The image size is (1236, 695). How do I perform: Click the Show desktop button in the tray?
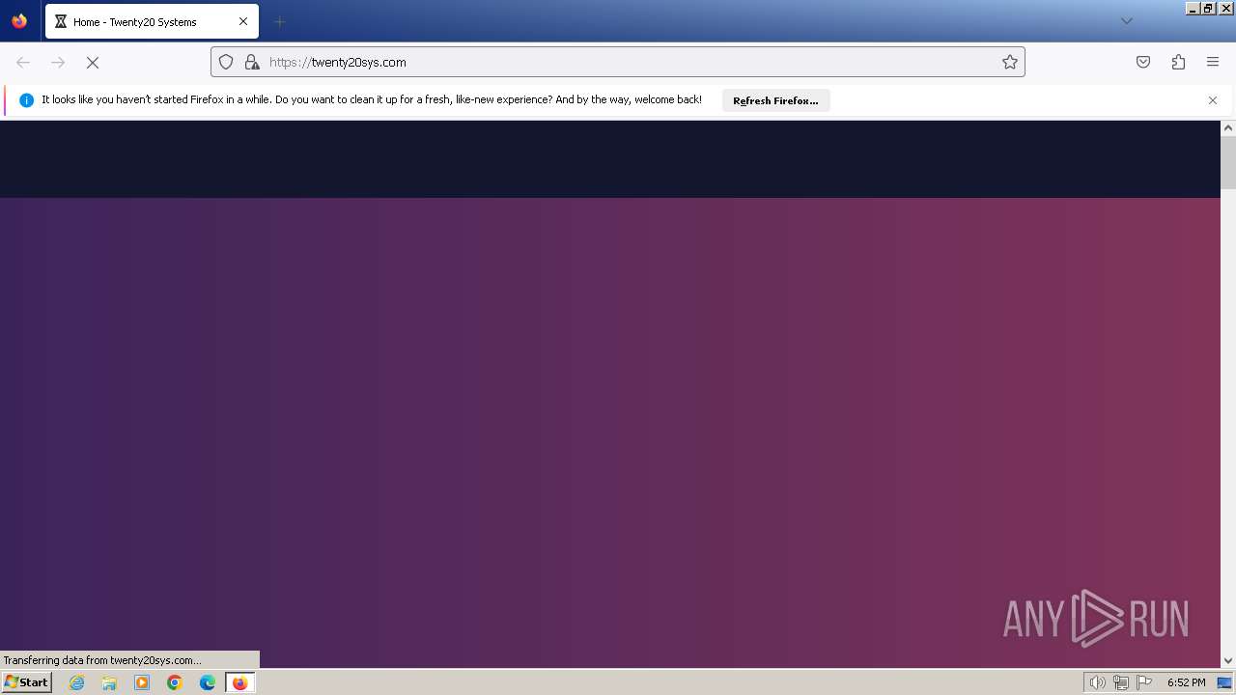[x=1224, y=682]
